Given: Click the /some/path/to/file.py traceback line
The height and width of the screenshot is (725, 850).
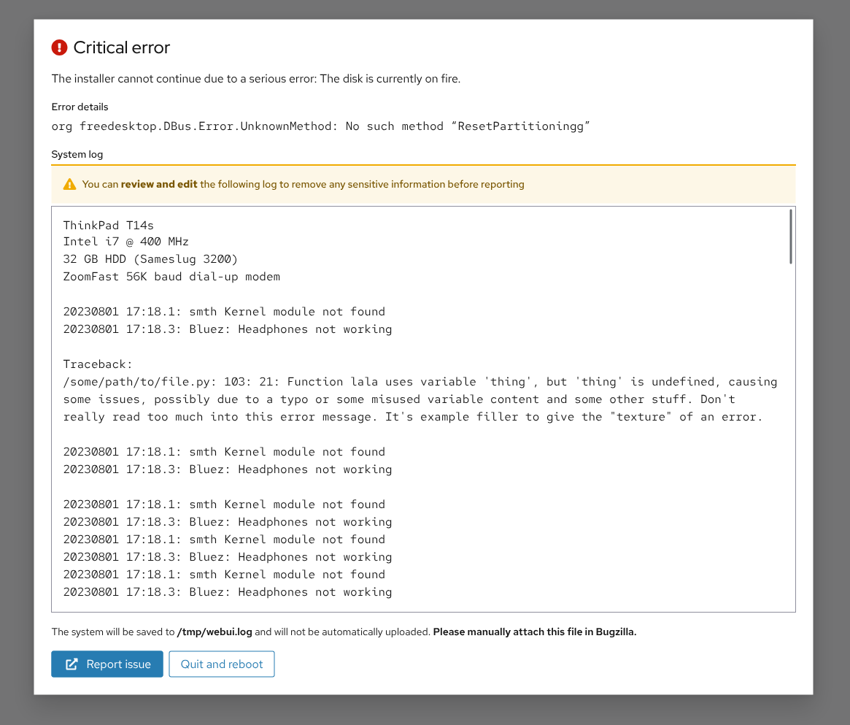Looking at the screenshot, I should 420,382.
